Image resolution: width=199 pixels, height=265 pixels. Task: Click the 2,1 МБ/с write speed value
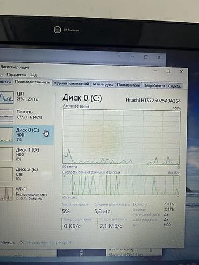(x=111, y=226)
